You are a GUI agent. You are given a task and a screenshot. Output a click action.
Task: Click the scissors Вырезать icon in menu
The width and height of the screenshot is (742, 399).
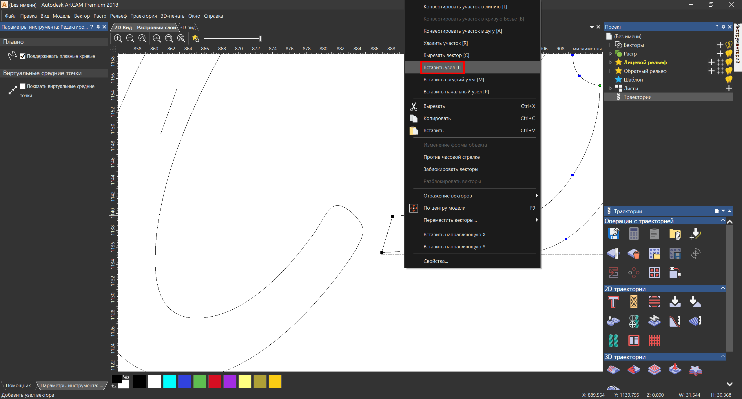[413, 106]
